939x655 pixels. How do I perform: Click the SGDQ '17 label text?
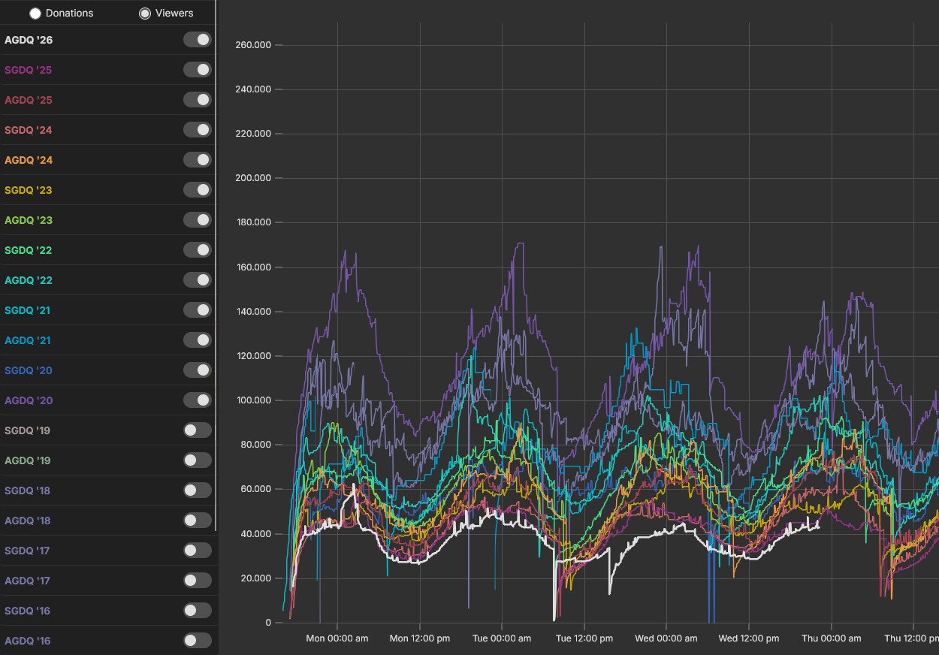coord(27,551)
